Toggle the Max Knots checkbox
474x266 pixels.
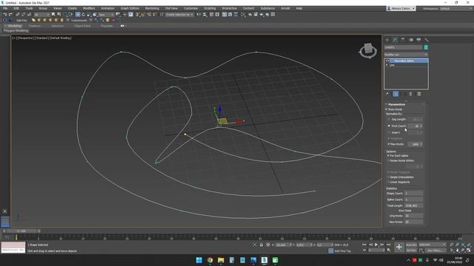point(388,144)
